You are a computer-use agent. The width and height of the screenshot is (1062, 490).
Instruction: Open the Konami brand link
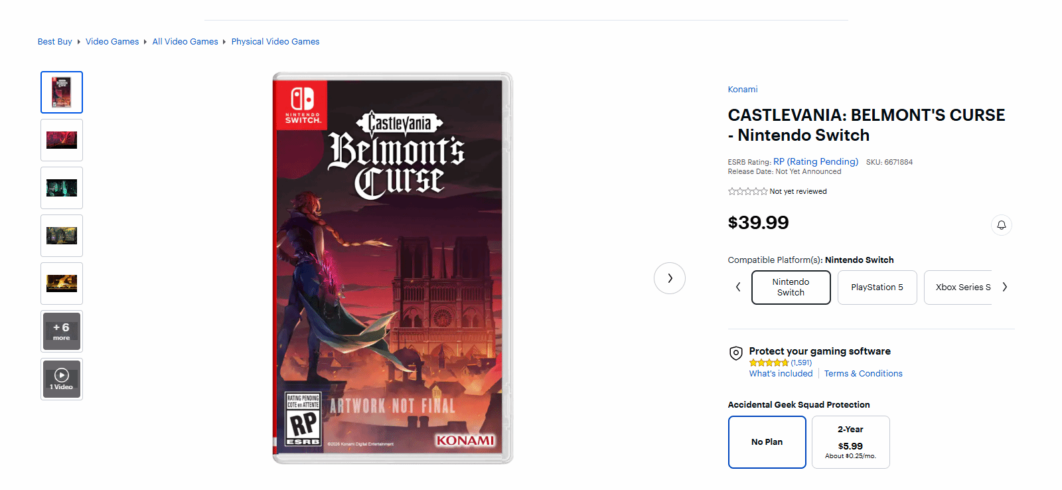pos(742,90)
